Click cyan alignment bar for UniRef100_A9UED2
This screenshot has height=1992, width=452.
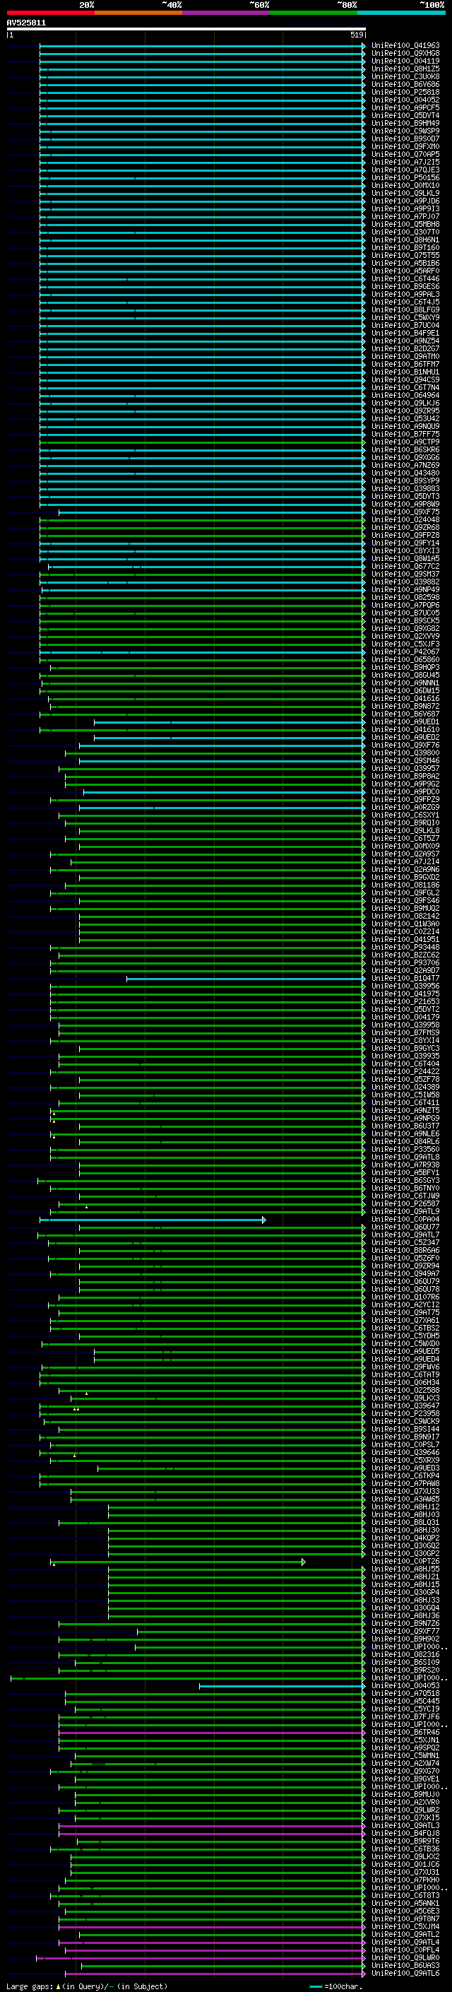pos(230,738)
